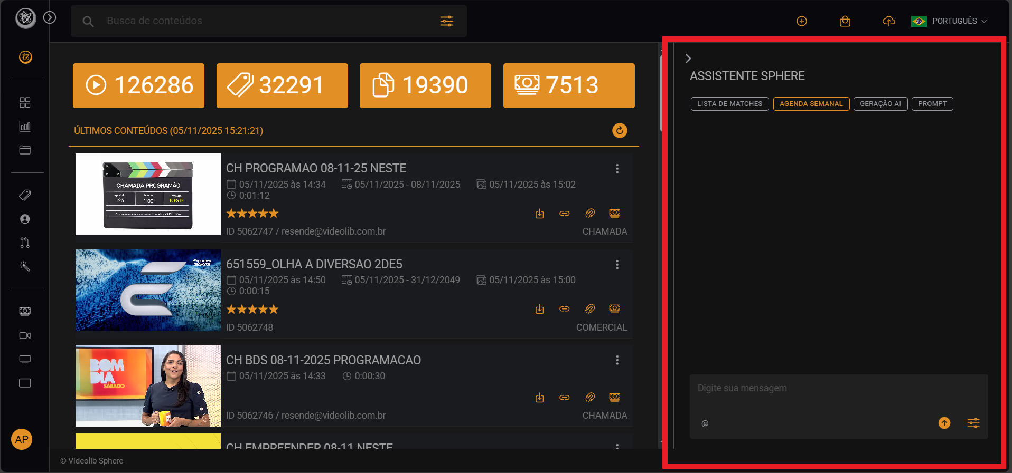This screenshot has width=1012, height=473.
Task: Open the bar chart statistics sidebar icon
Action: point(25,126)
